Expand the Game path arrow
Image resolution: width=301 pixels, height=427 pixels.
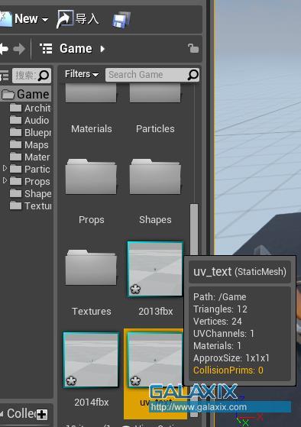(x=102, y=49)
